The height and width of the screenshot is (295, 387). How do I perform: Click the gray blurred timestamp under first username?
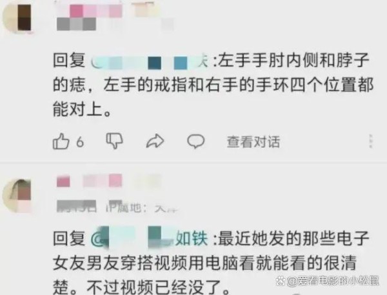click(76, 25)
